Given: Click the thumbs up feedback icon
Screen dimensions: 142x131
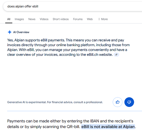Looking at the screenshot, I should [117, 102].
